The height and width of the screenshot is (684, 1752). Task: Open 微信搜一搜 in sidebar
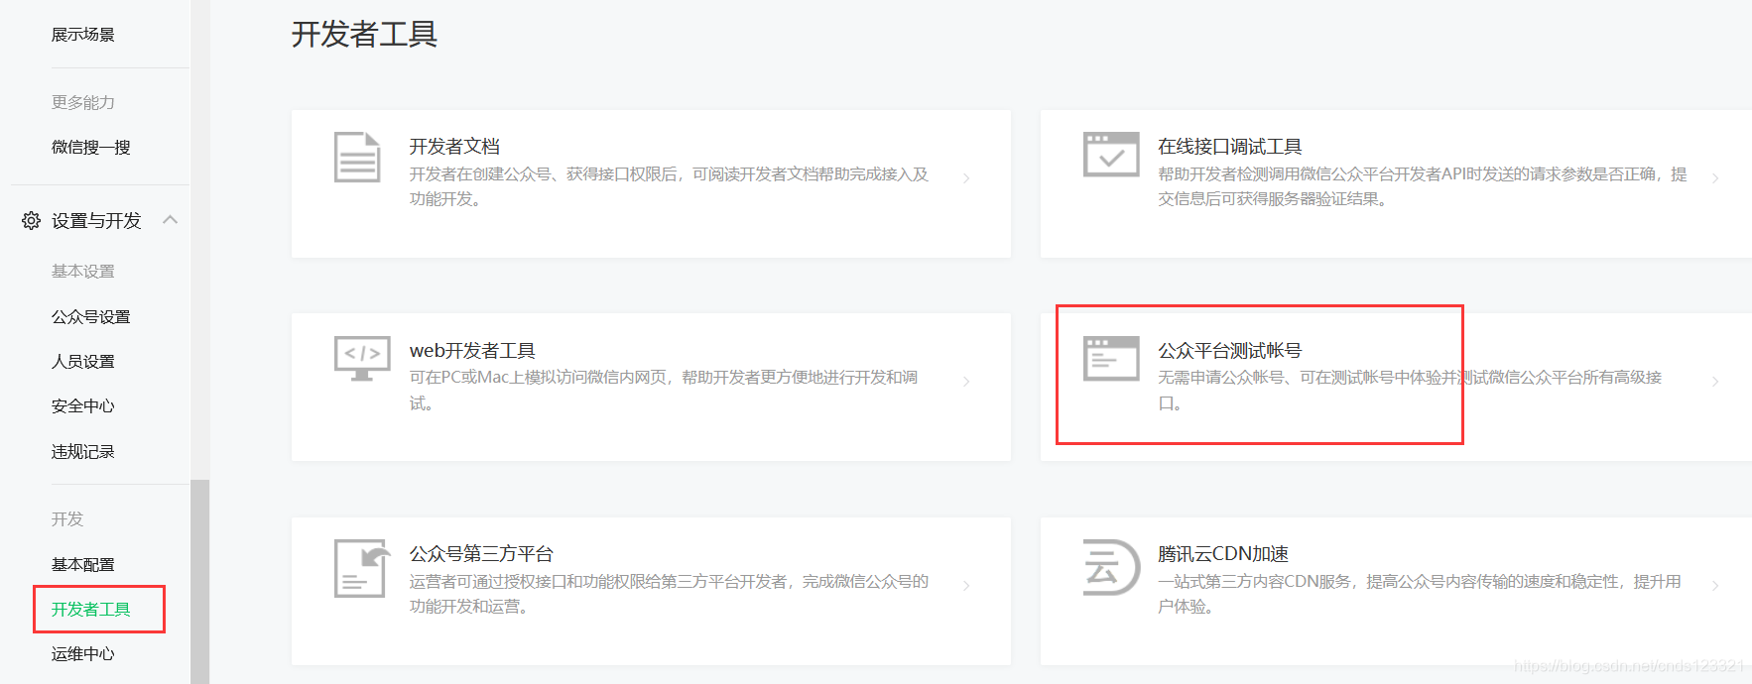(x=91, y=148)
